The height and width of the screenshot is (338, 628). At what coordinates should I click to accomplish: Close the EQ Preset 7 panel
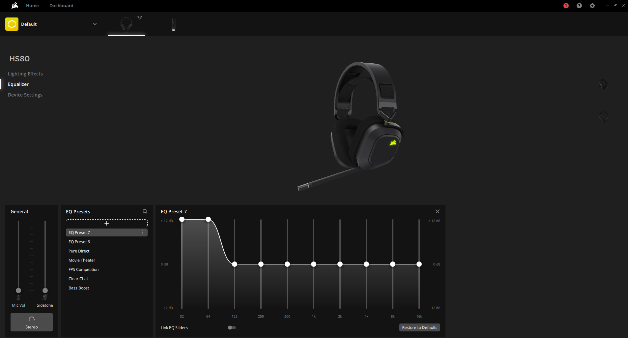(x=437, y=211)
